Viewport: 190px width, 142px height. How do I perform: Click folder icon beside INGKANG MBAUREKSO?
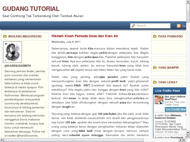pyautogui.click(x=5, y=36)
